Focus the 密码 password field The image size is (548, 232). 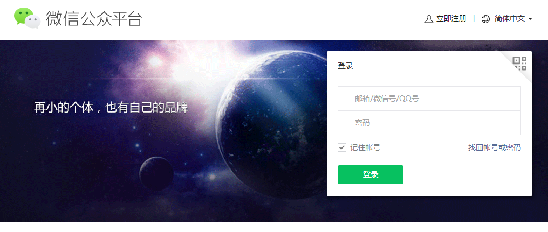click(429, 123)
